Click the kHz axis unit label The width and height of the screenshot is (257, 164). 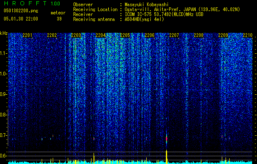4,33
